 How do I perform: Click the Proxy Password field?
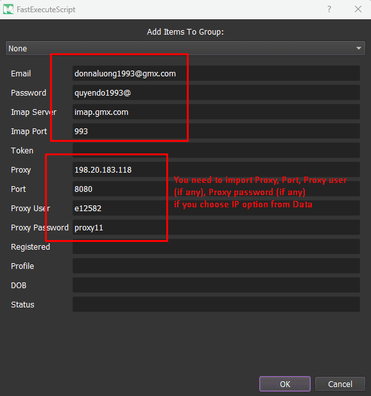pyautogui.click(x=216, y=228)
